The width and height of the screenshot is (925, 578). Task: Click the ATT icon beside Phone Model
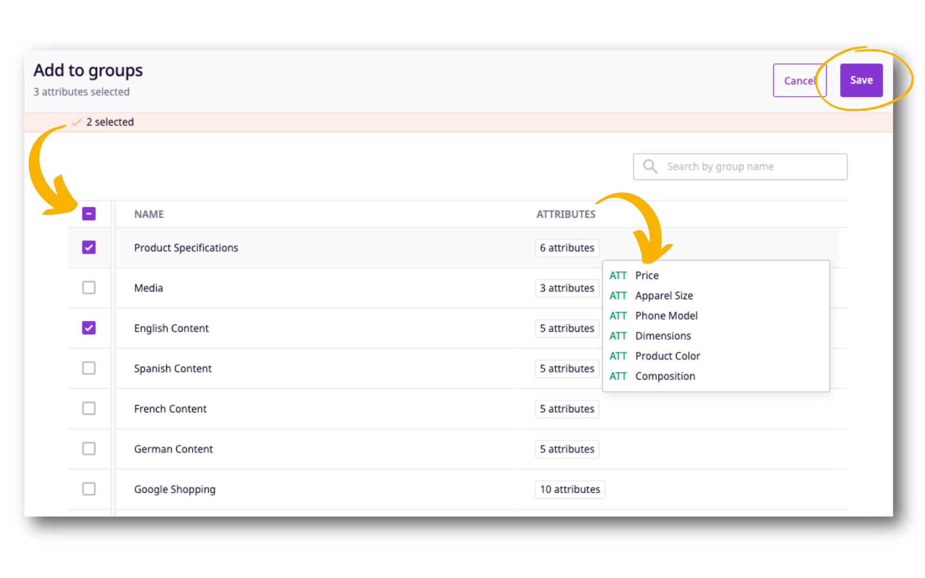(x=618, y=316)
